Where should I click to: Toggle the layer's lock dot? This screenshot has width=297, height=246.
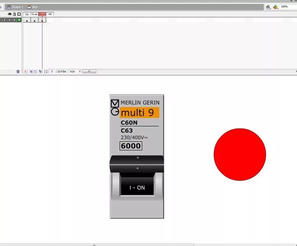(14, 20)
